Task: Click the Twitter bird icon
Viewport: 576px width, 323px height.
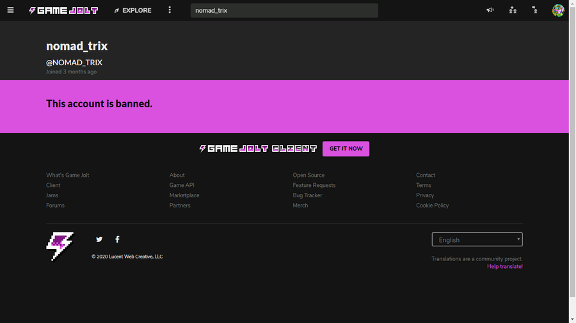Action: pos(99,239)
